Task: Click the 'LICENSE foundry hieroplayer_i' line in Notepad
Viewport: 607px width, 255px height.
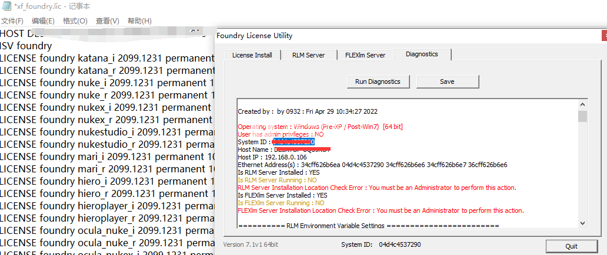Action: (107, 206)
